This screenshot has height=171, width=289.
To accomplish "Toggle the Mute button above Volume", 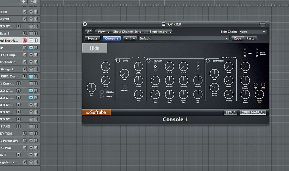I will 263,84.
